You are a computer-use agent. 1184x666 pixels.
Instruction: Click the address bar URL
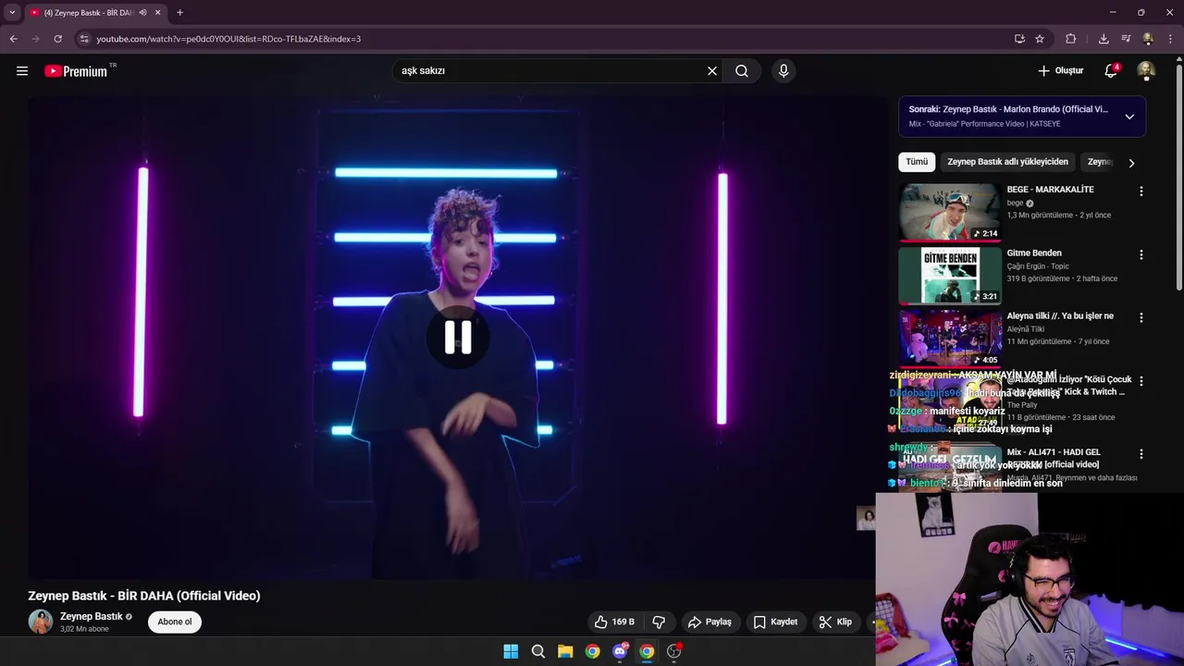(x=228, y=39)
